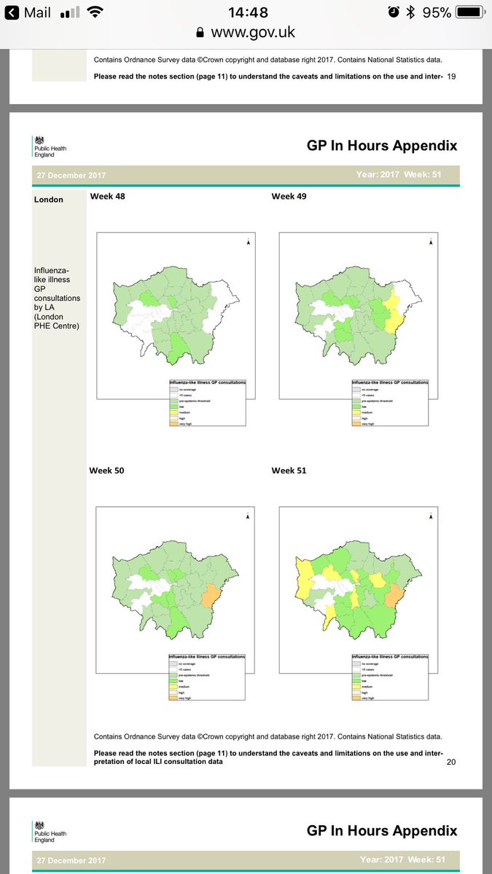Viewport: 492px width, 874px height.
Task: Tap the north arrow on Week 50 map
Action: (x=249, y=516)
